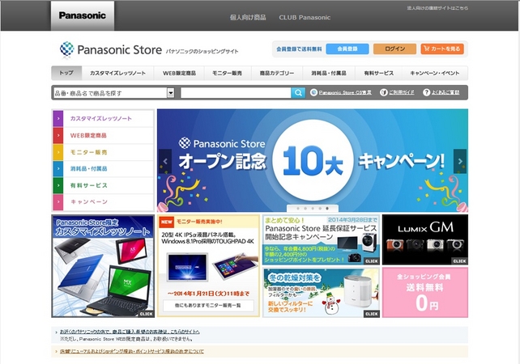520x364 pixels.
Task: Open キャンペーン・イベント navigation tab
Action: point(435,73)
